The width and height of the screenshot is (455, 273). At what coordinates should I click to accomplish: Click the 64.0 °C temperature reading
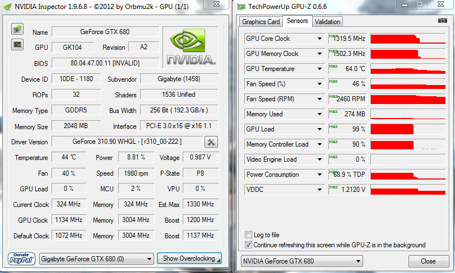click(x=347, y=69)
